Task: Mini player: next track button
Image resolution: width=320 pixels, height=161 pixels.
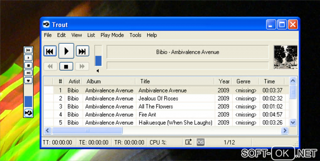Action: pyautogui.click(x=28, y=73)
